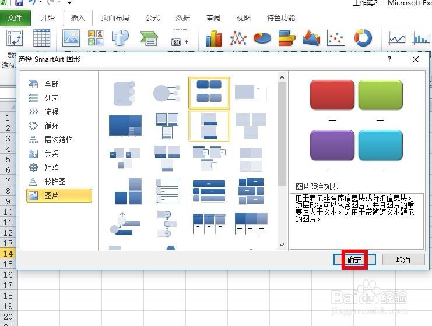
Task: Select the blue staircase squares layout
Action: pyautogui.click(x=128, y=191)
